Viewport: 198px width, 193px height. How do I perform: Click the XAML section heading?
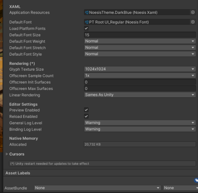pyautogui.click(x=15, y=7)
